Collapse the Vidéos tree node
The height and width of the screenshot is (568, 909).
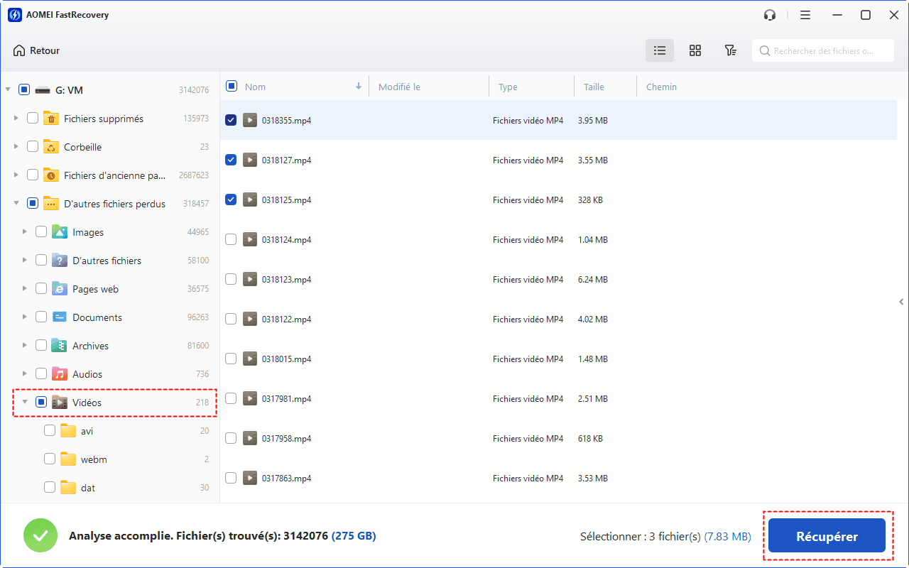[25, 403]
